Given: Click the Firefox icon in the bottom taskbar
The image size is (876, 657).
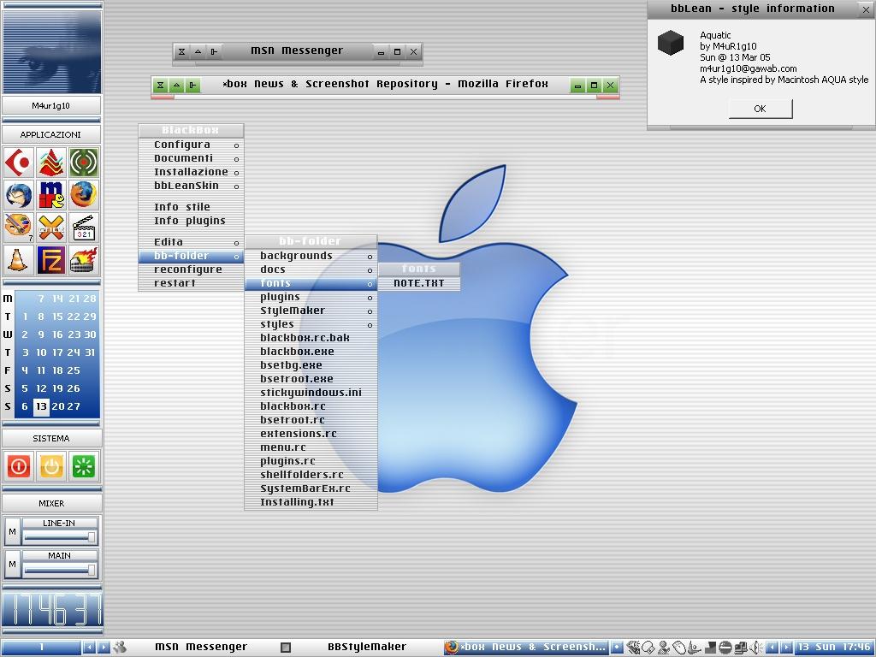Looking at the screenshot, I should (452, 647).
